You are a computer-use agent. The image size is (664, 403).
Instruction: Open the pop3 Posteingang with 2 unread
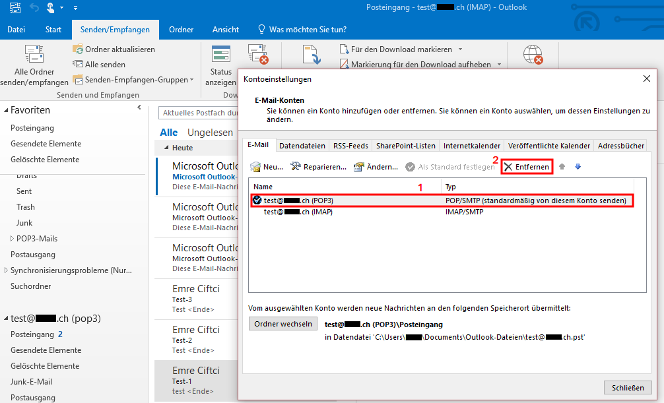pos(36,334)
